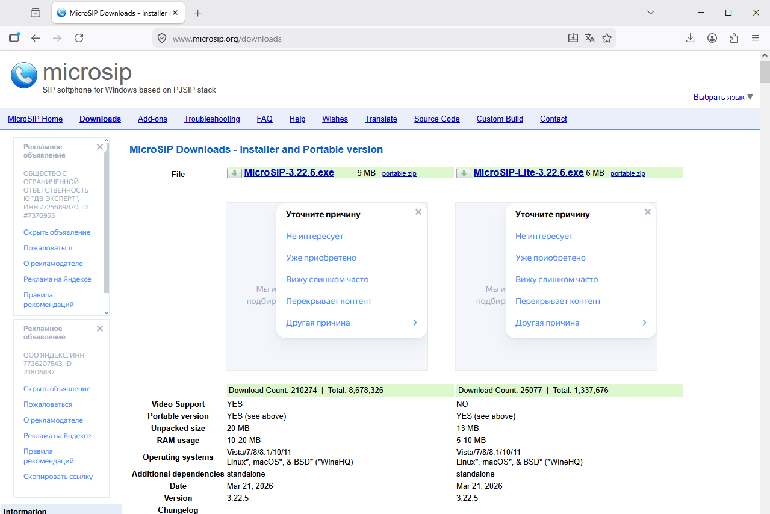Click the green download arrow beside MicroSIP-Lite-3.22.5.exe

(x=464, y=173)
